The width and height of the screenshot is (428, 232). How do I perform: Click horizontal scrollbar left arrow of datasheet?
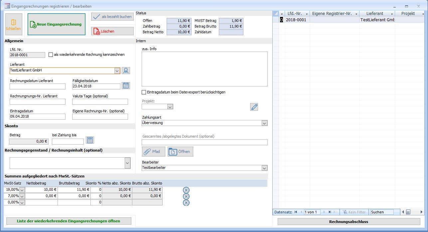(x=403, y=212)
